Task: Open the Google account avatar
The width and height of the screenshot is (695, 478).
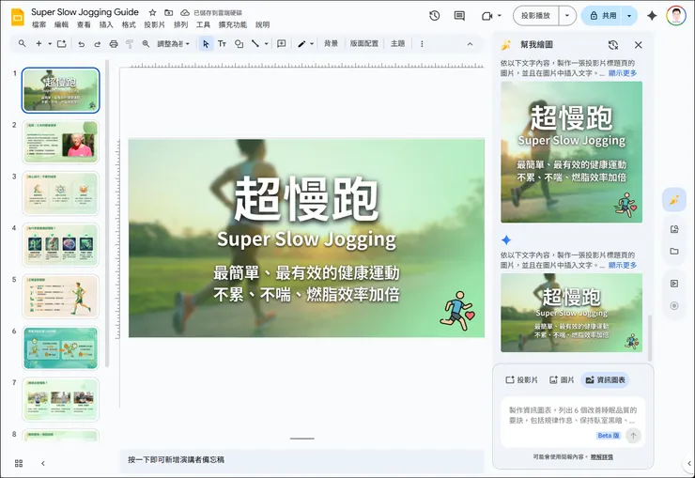Action: click(x=676, y=16)
